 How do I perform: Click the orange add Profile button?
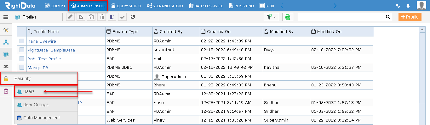coord(410,17)
